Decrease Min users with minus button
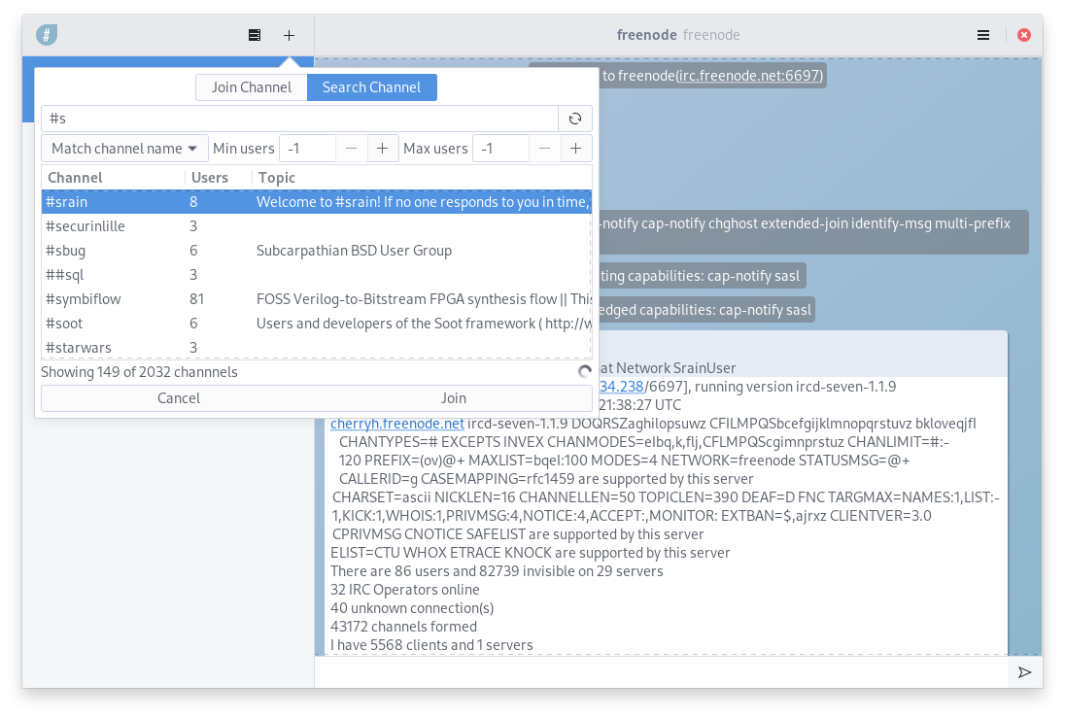 click(351, 149)
